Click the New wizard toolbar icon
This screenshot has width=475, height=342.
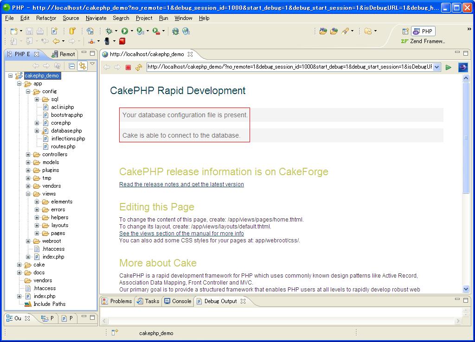[x=14, y=31]
